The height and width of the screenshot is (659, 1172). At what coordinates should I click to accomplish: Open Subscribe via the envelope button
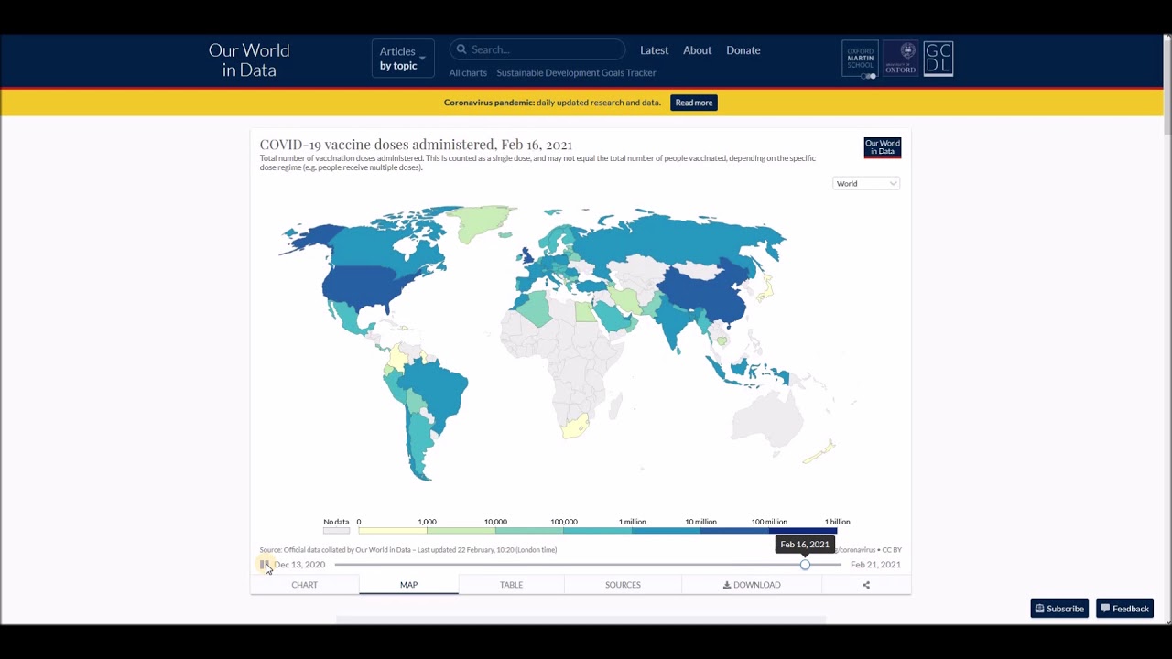(x=1059, y=609)
